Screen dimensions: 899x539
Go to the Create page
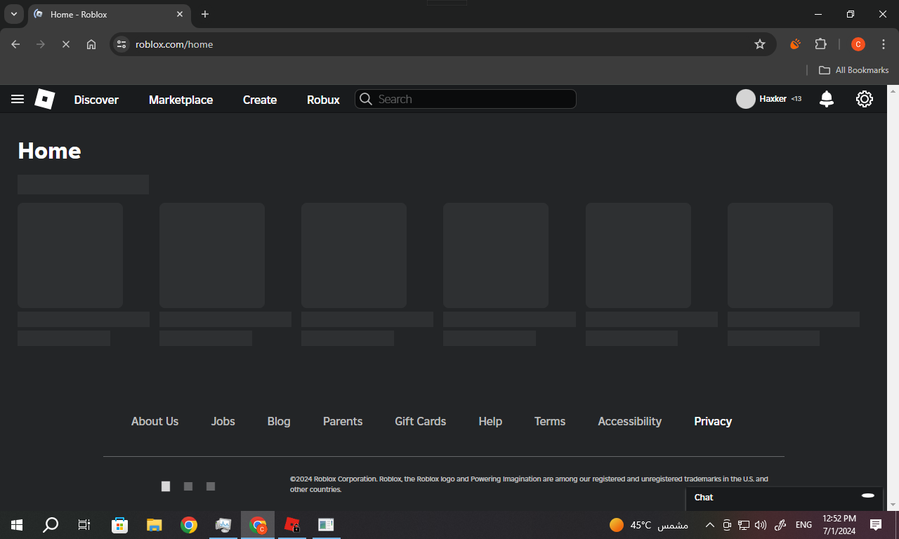pyautogui.click(x=260, y=100)
